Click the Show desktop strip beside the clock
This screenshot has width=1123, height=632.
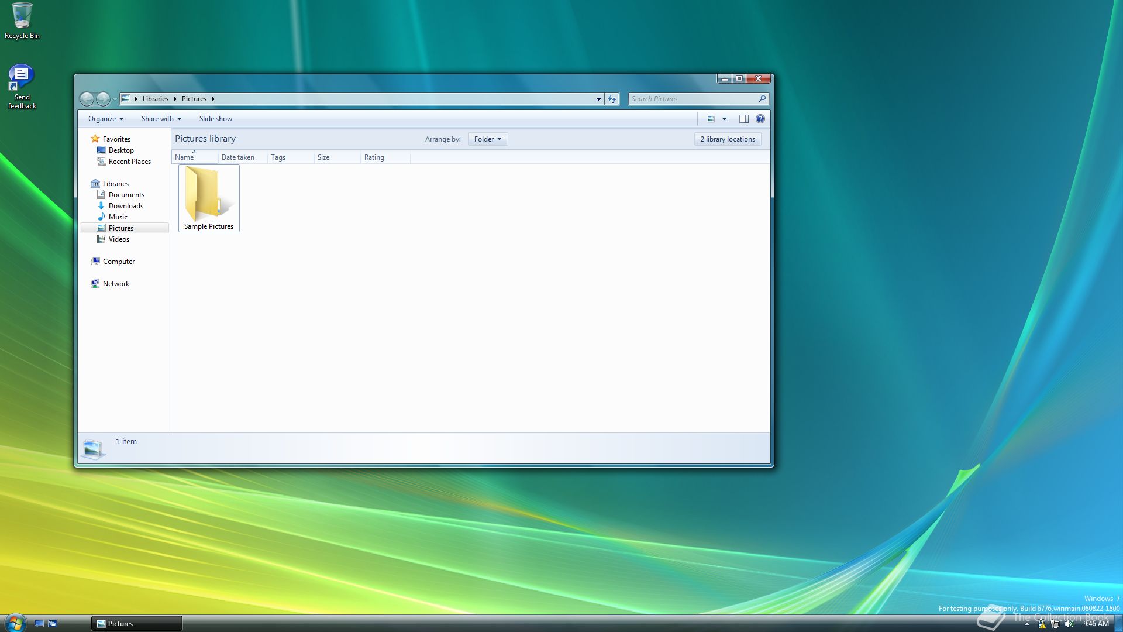[1118, 624]
